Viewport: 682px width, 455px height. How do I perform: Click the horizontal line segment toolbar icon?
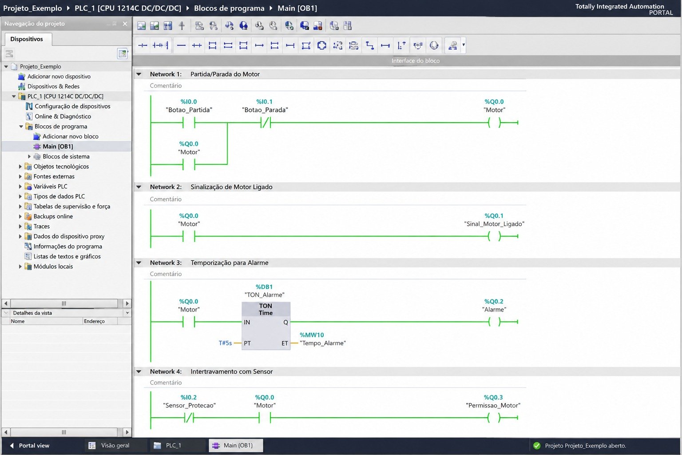[181, 45]
